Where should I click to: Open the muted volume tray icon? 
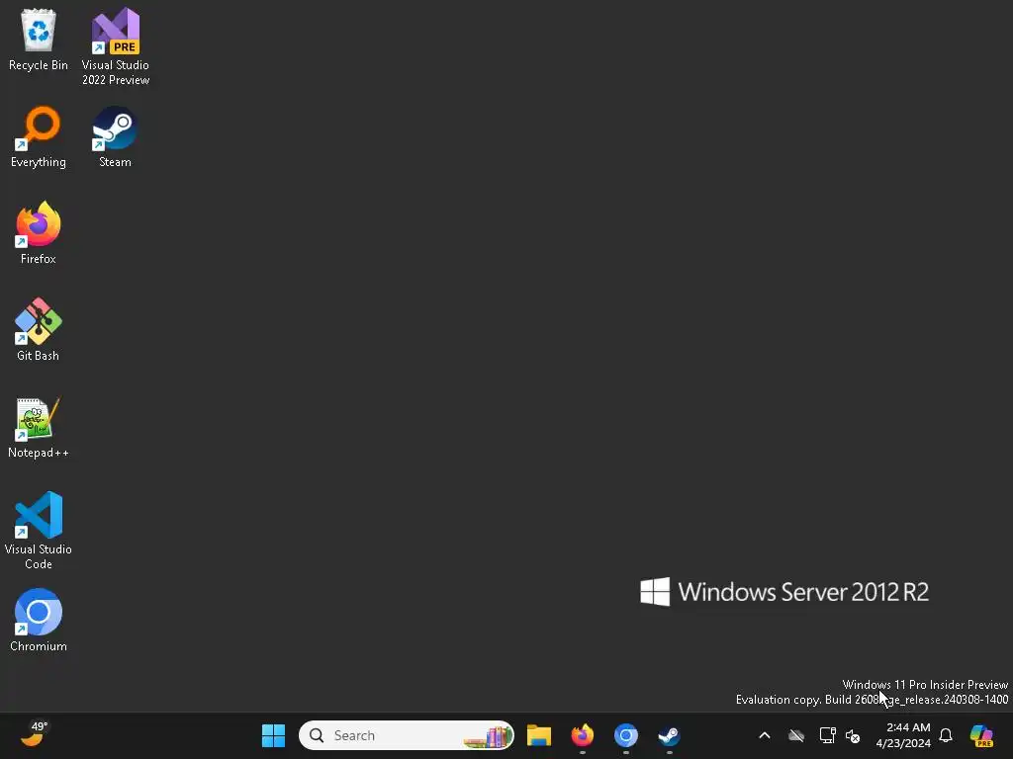[853, 735]
